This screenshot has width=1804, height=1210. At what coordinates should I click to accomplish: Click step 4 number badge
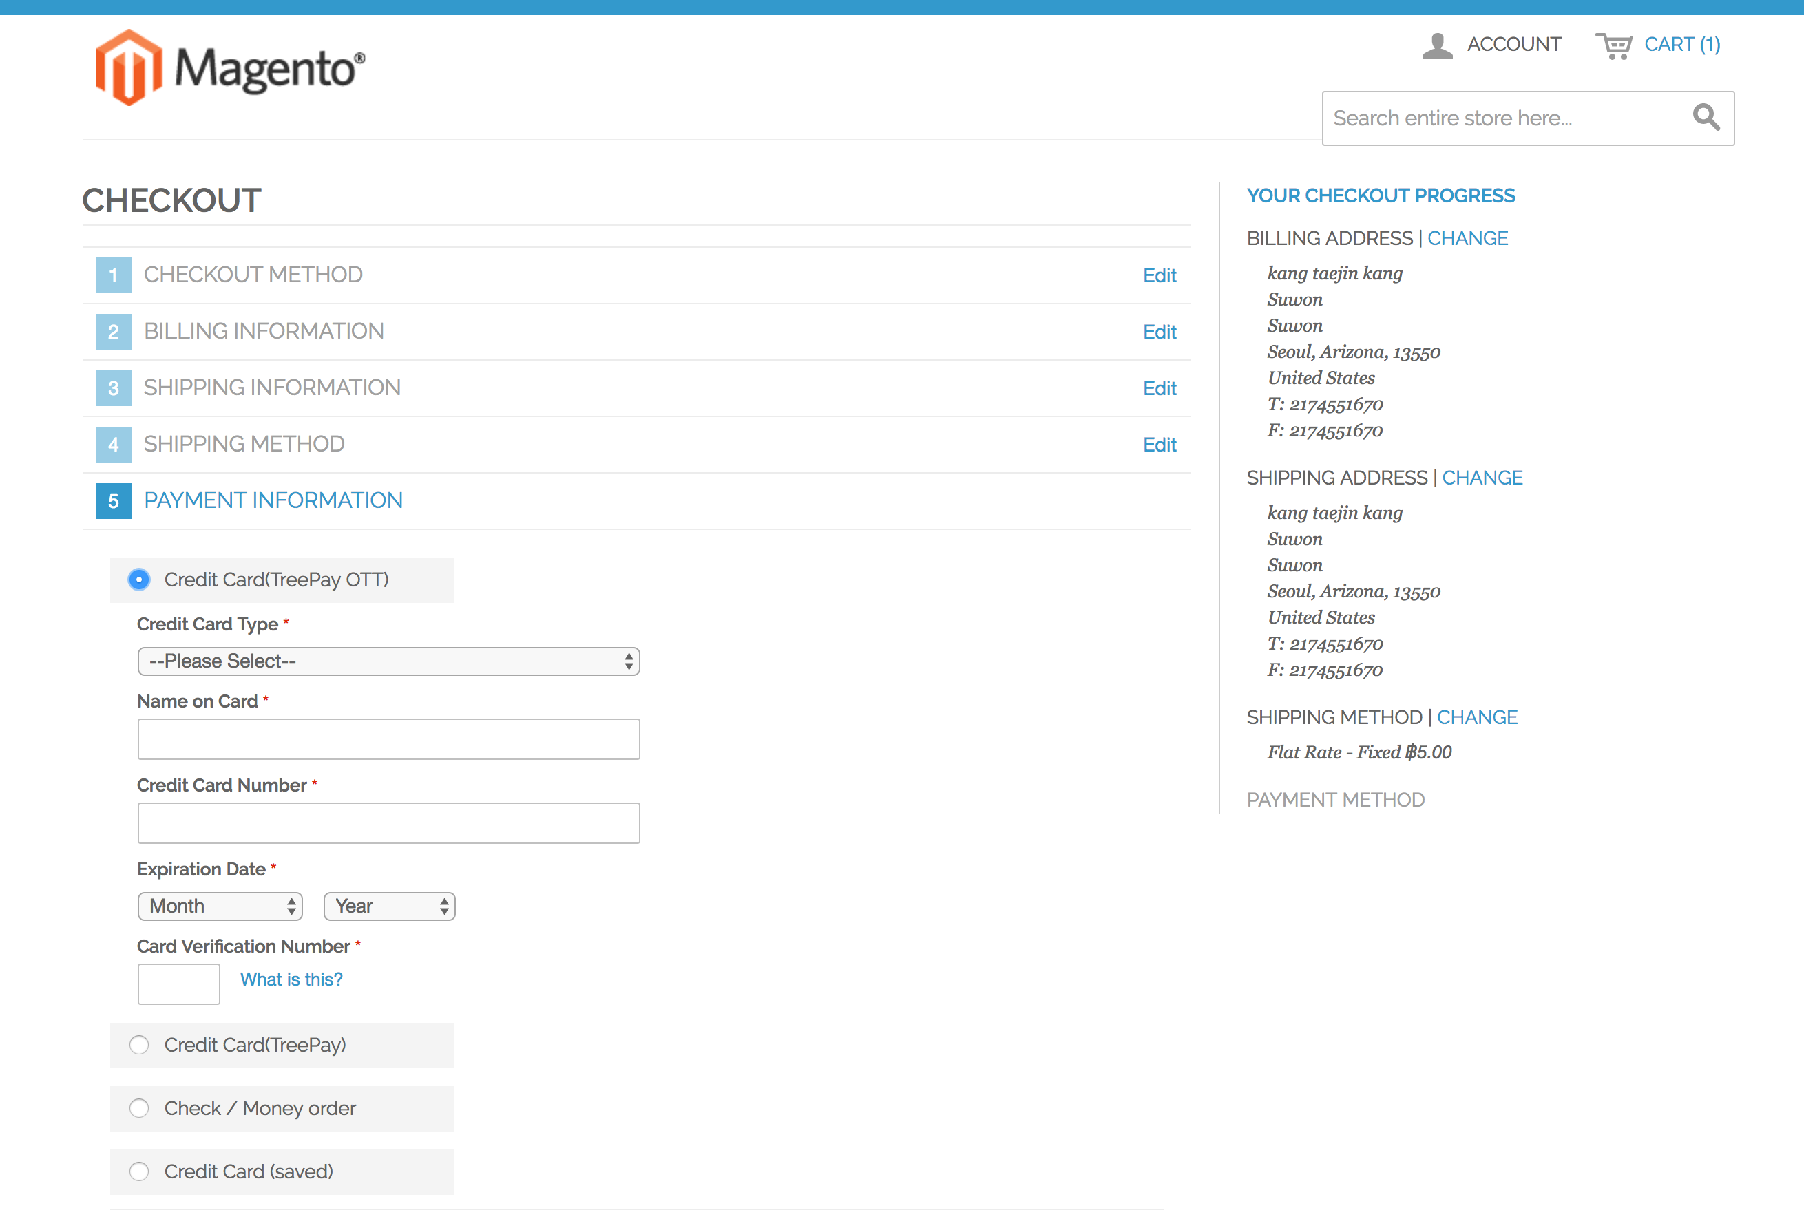pos(114,444)
